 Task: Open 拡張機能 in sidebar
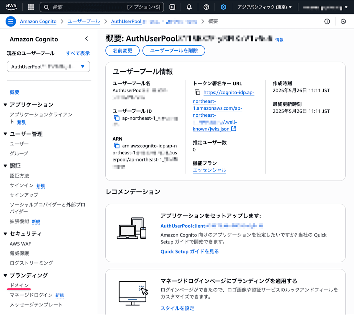(19, 221)
